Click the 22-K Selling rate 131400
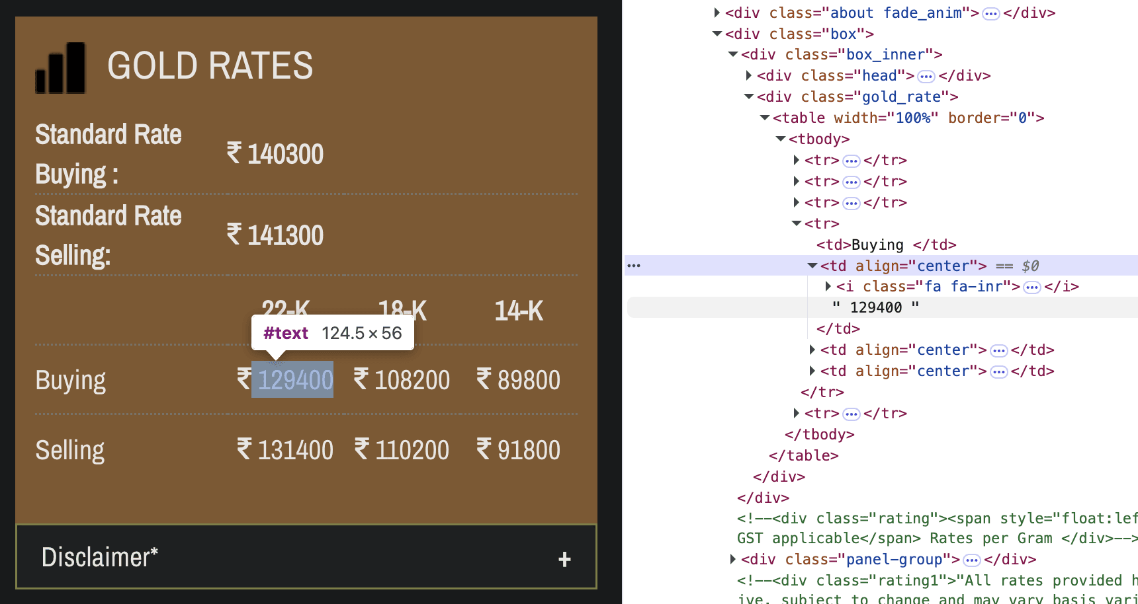Screen dimensions: 1138x604 [x=295, y=450]
